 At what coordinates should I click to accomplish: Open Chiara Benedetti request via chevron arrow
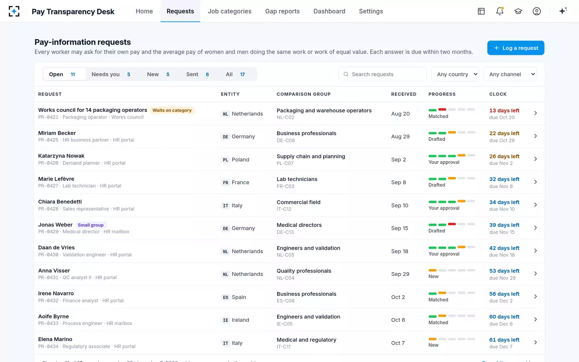(x=536, y=205)
